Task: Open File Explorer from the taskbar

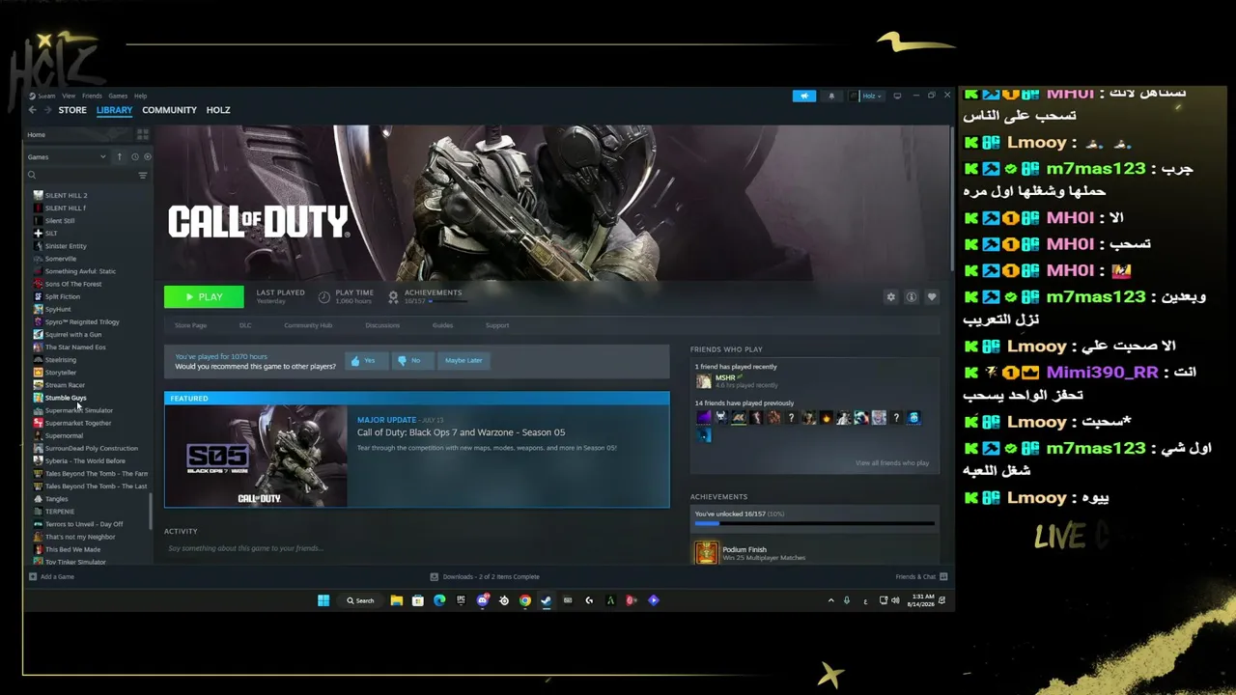Action: pyautogui.click(x=396, y=600)
